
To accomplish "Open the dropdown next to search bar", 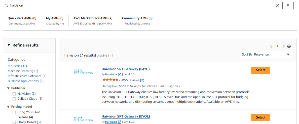I will click(x=288, y=5).
